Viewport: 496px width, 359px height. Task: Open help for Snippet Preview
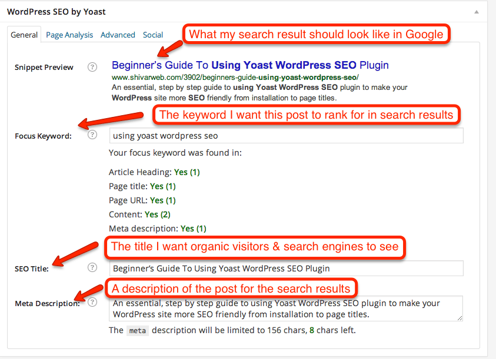pyautogui.click(x=92, y=67)
